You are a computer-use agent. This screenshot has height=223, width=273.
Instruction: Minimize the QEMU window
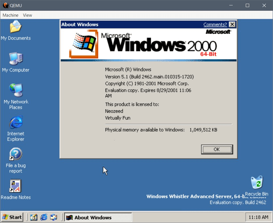(231, 5)
